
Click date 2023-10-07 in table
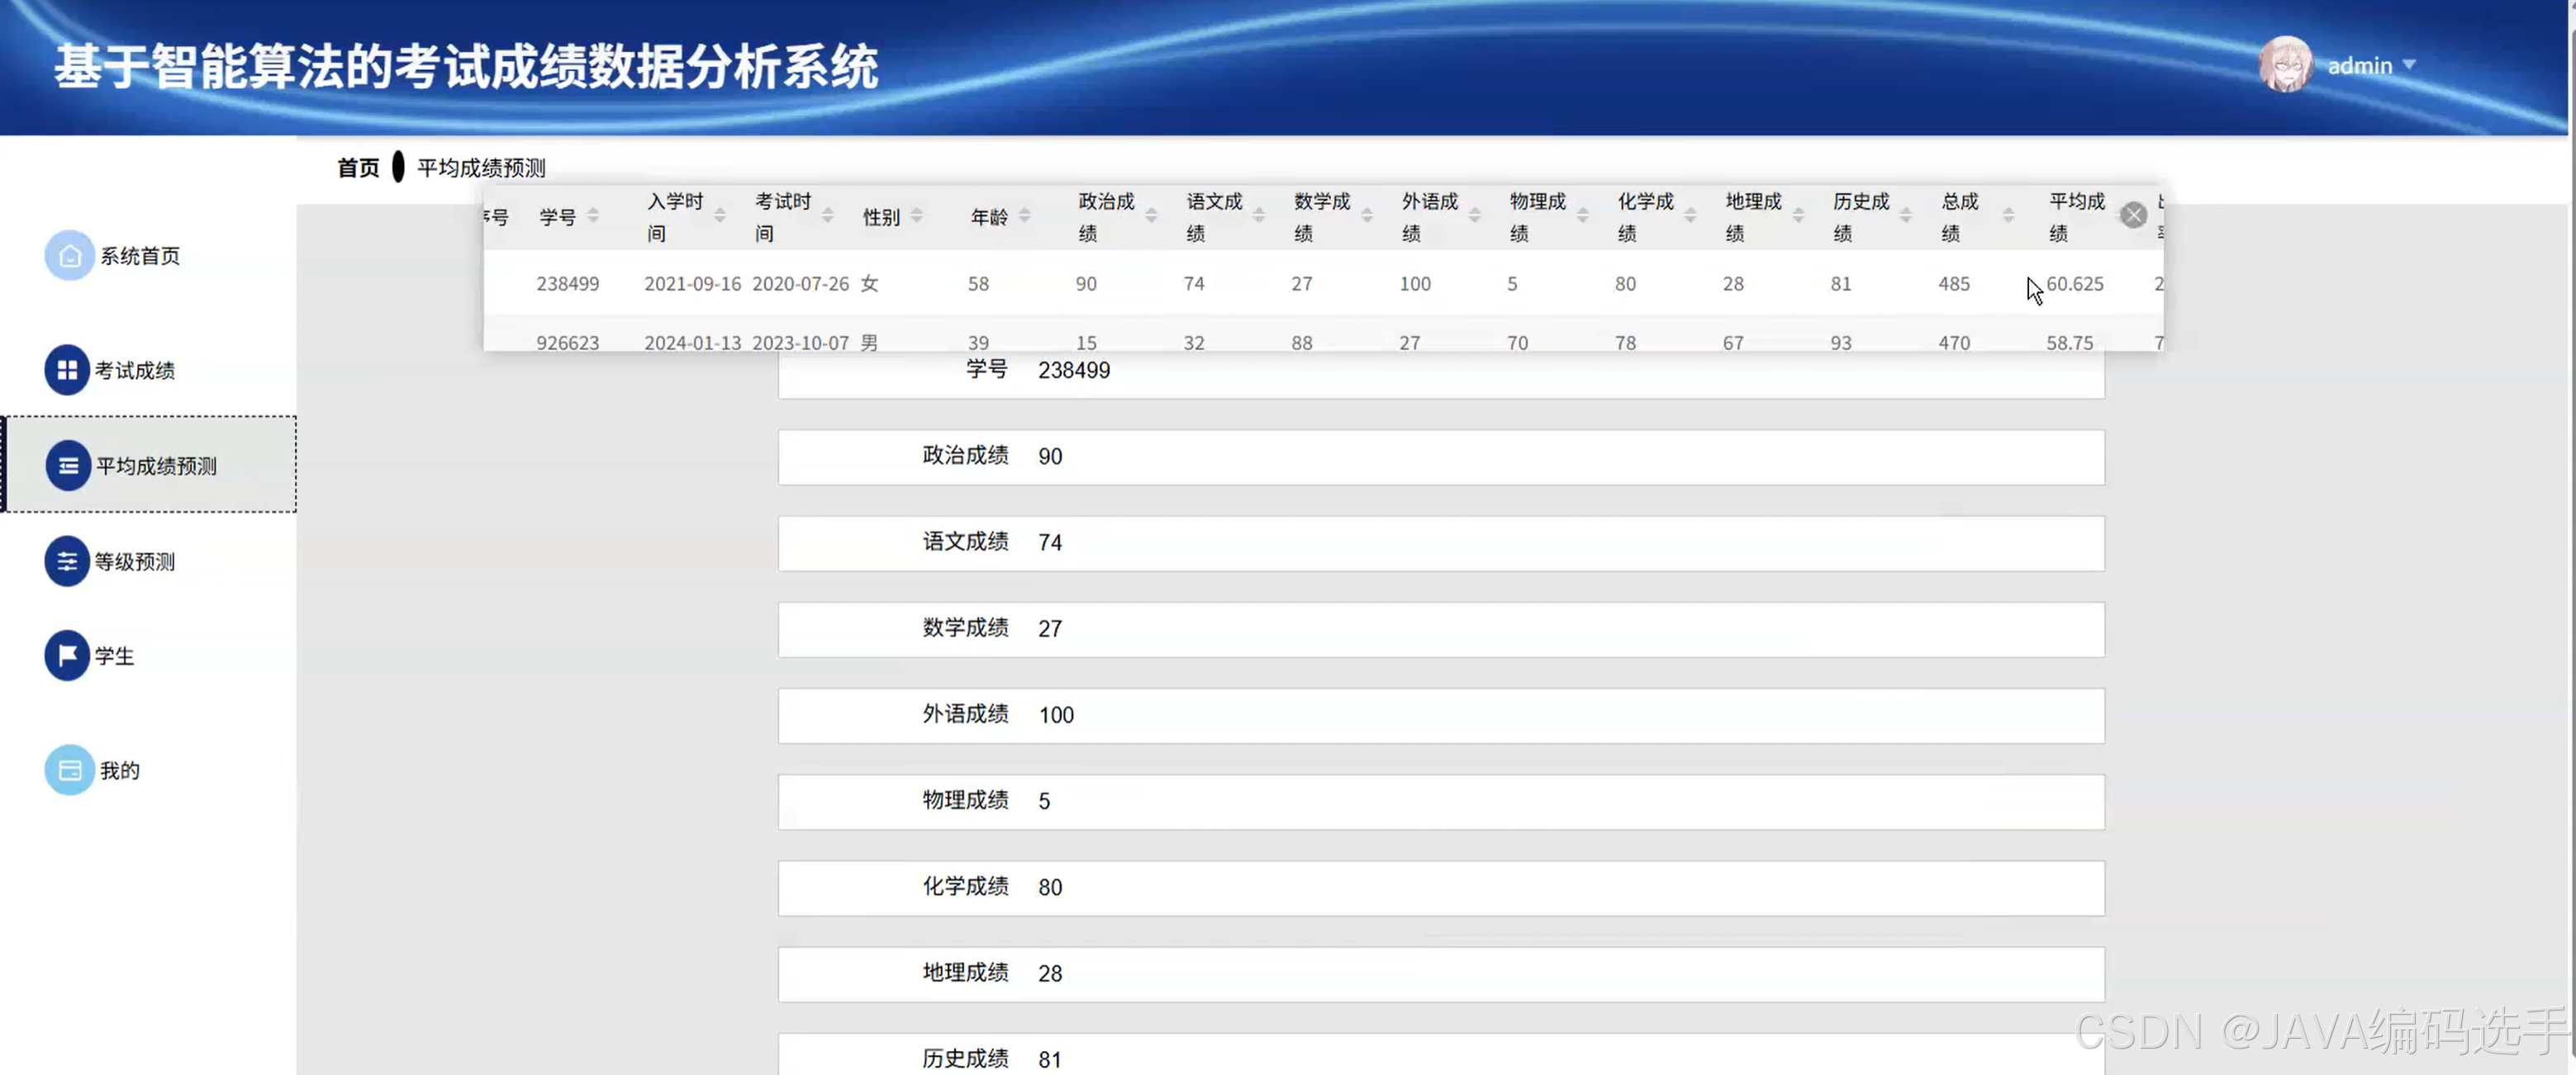pos(801,342)
